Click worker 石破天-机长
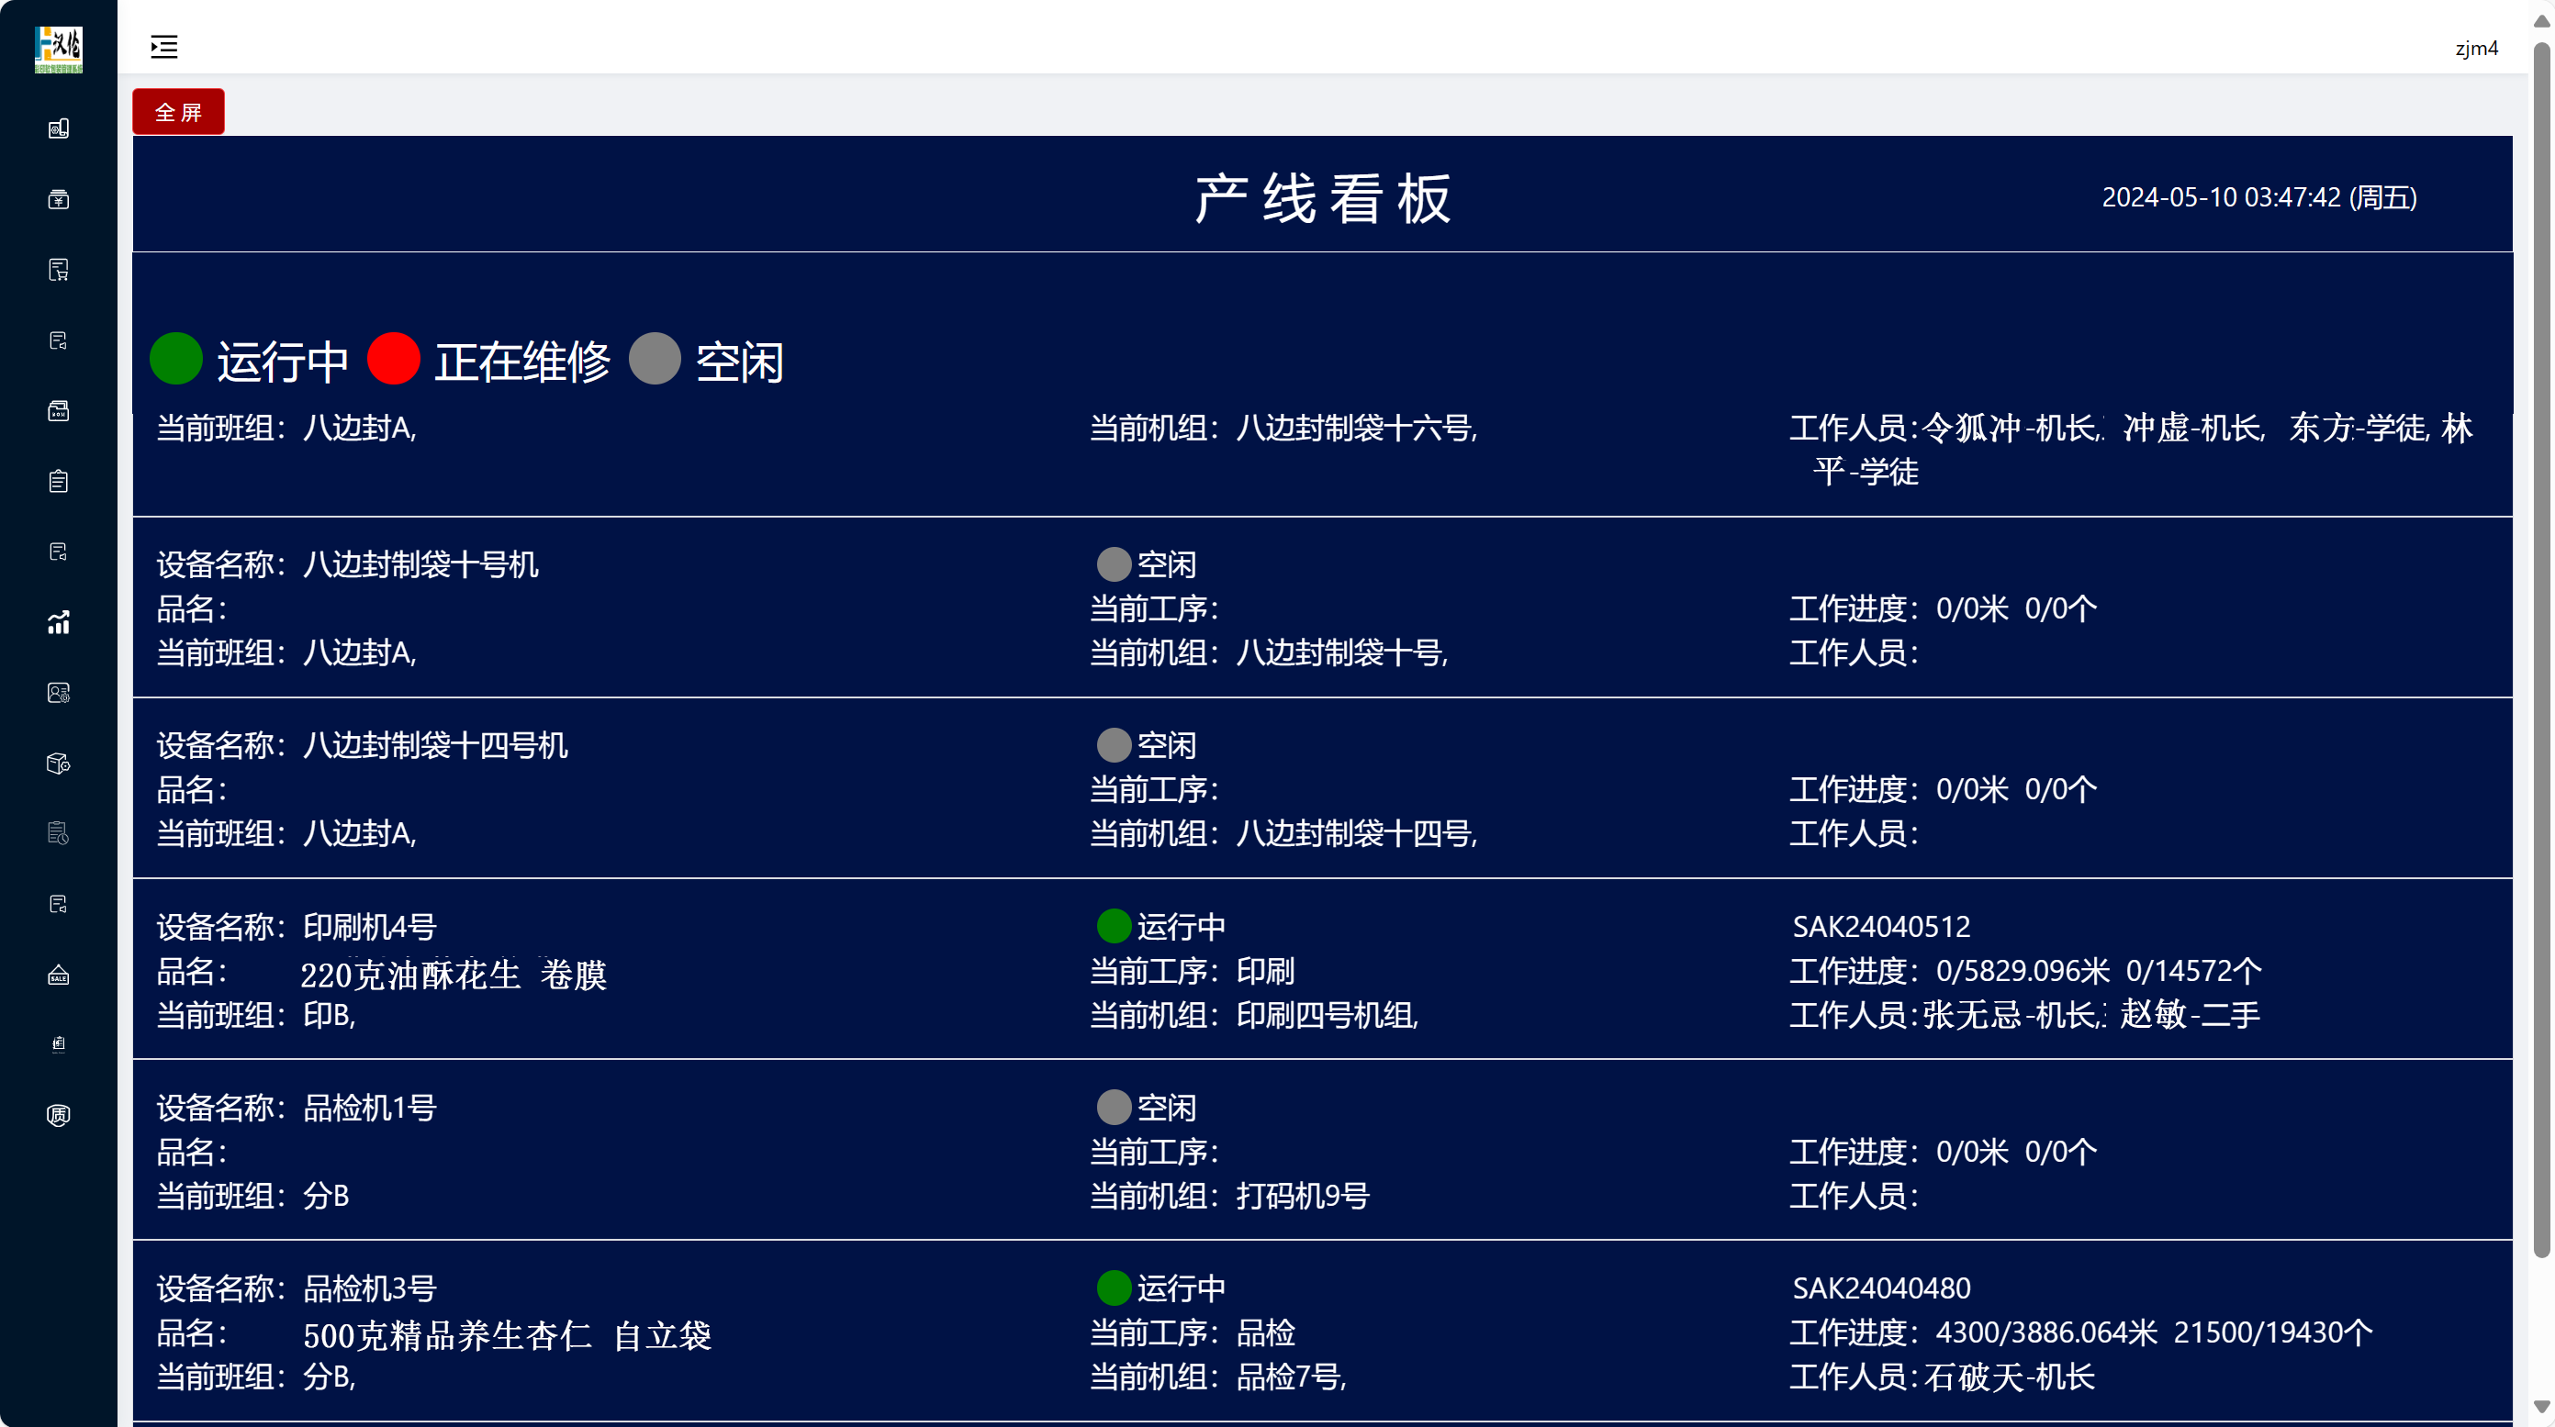The width and height of the screenshot is (2555, 1427). (x=2010, y=1377)
